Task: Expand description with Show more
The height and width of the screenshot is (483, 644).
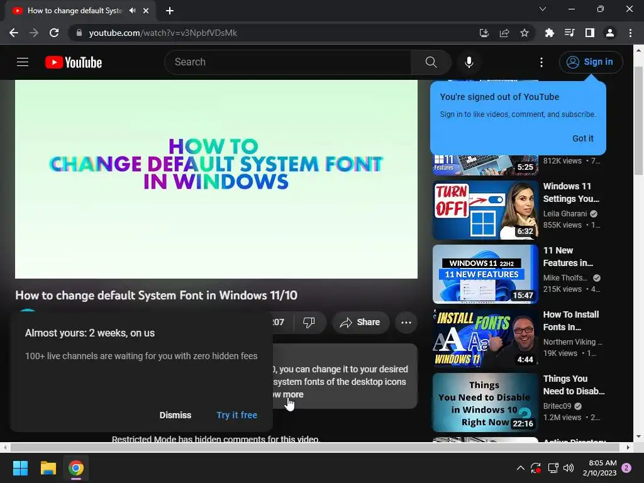Action: pyautogui.click(x=289, y=394)
